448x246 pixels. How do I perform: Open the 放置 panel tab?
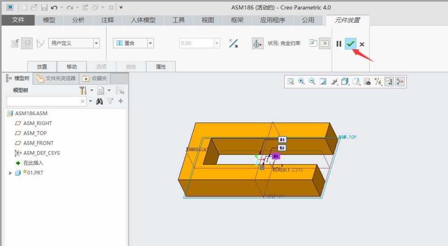[x=42, y=67]
